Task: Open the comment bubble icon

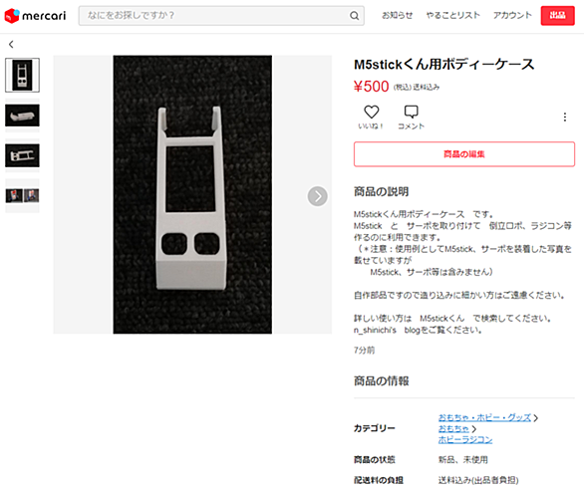Action: (412, 112)
